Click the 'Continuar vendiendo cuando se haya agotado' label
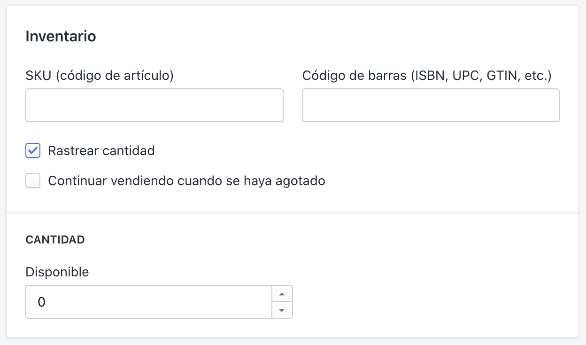Screen dimensions: 586x345 click(x=186, y=181)
